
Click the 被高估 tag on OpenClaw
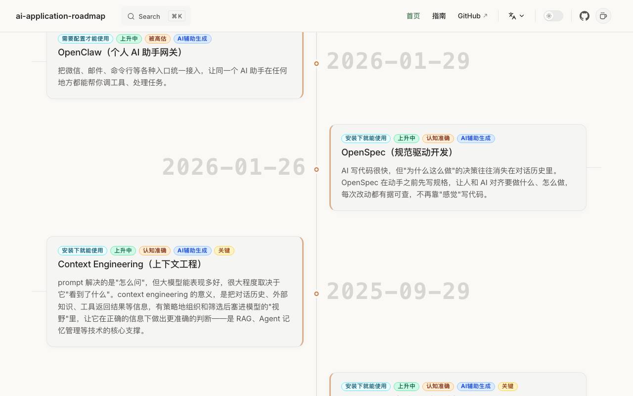pos(158,39)
